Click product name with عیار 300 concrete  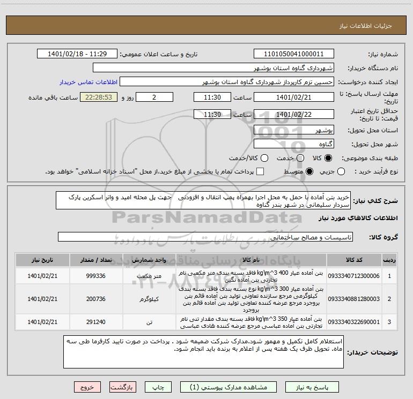point(251,299)
